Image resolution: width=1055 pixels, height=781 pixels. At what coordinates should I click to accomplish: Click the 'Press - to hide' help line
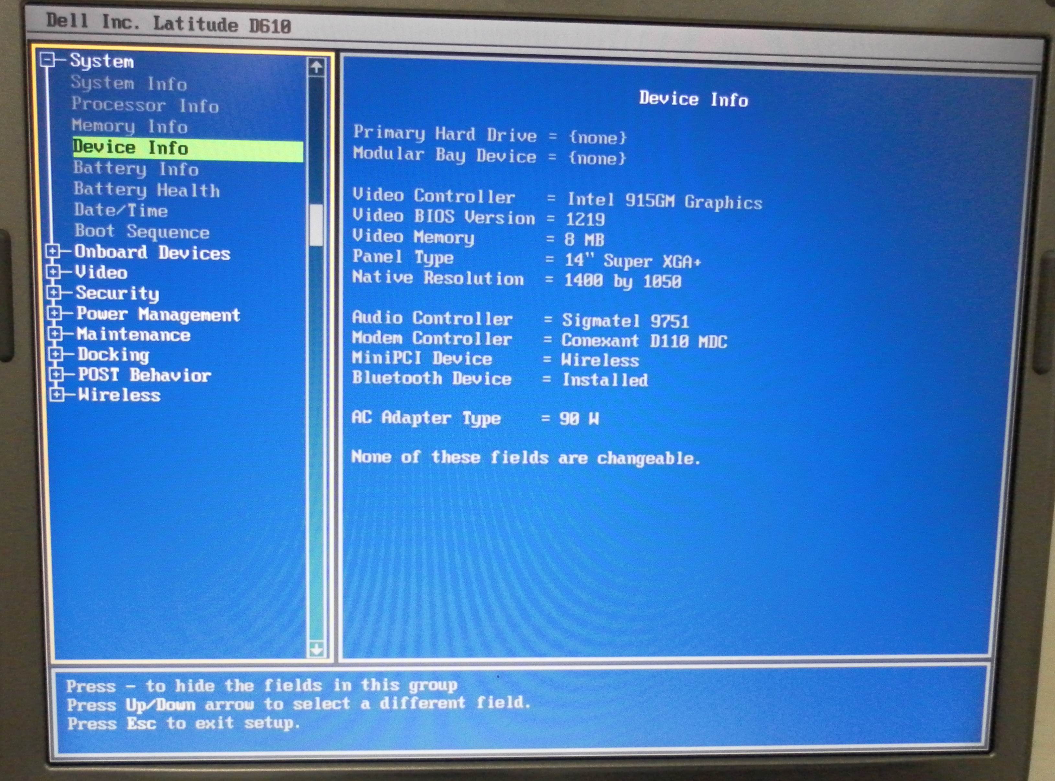pos(262,686)
